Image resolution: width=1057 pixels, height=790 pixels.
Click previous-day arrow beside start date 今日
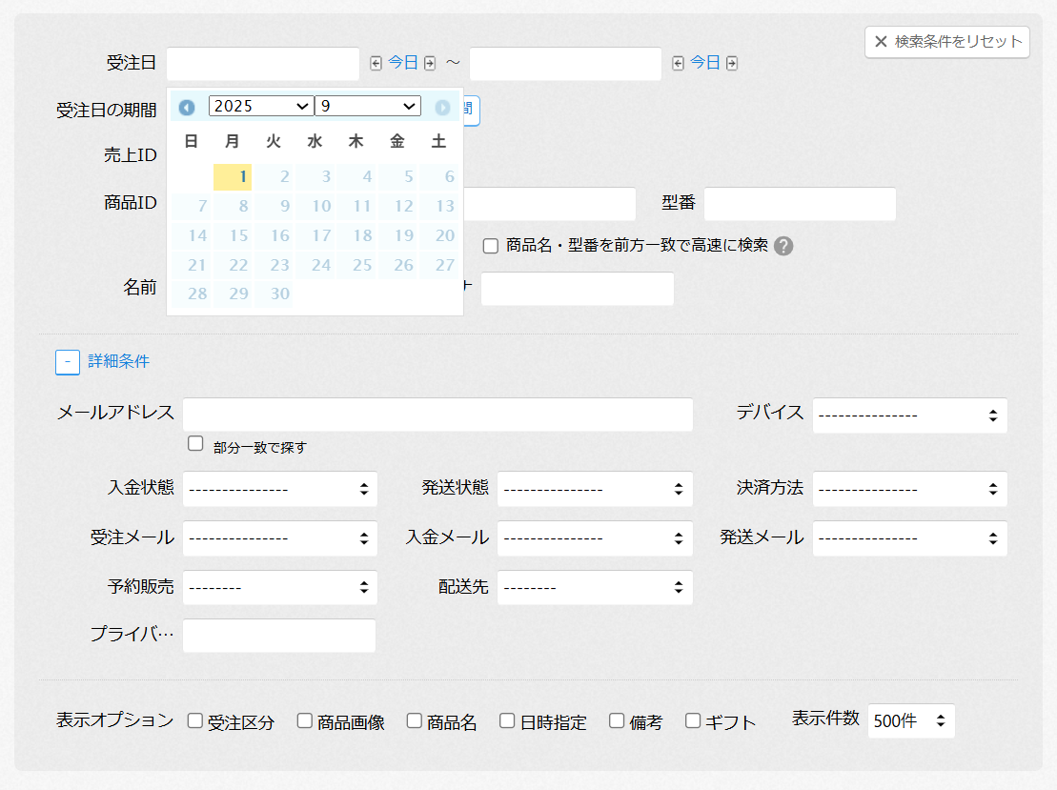tap(376, 64)
